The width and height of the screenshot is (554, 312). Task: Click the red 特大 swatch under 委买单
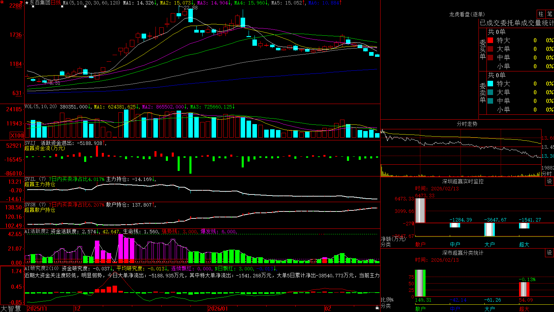coord(490,40)
